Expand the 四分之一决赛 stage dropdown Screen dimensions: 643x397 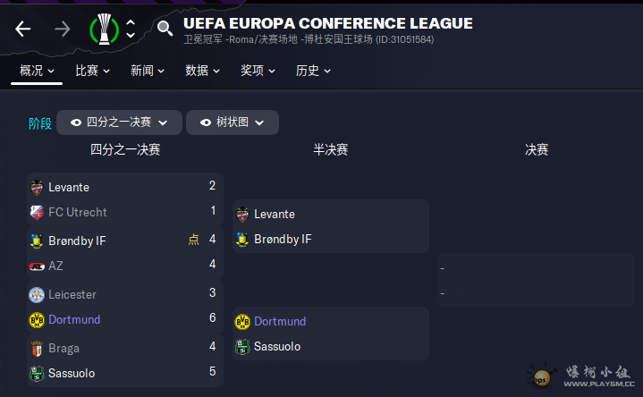point(119,122)
